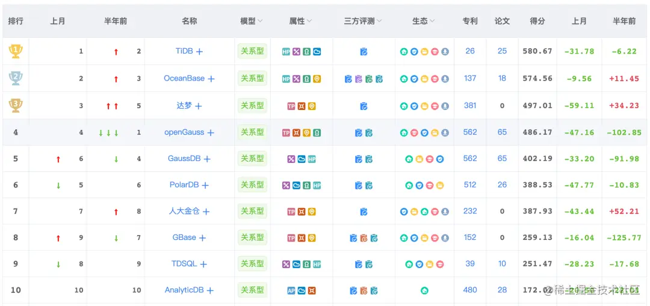Click the 关系型 tag in PolarDB row
650x306 pixels.
click(252, 185)
